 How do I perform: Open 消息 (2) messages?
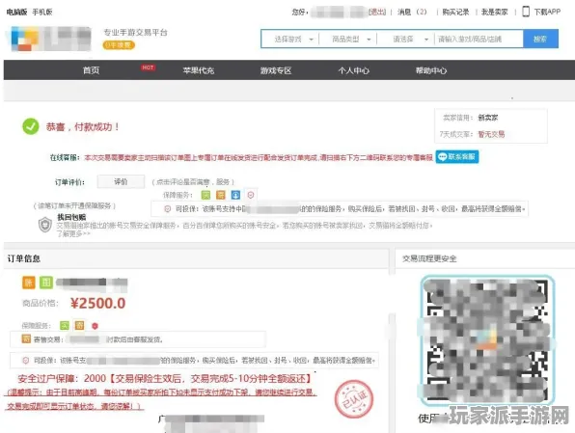412,13
